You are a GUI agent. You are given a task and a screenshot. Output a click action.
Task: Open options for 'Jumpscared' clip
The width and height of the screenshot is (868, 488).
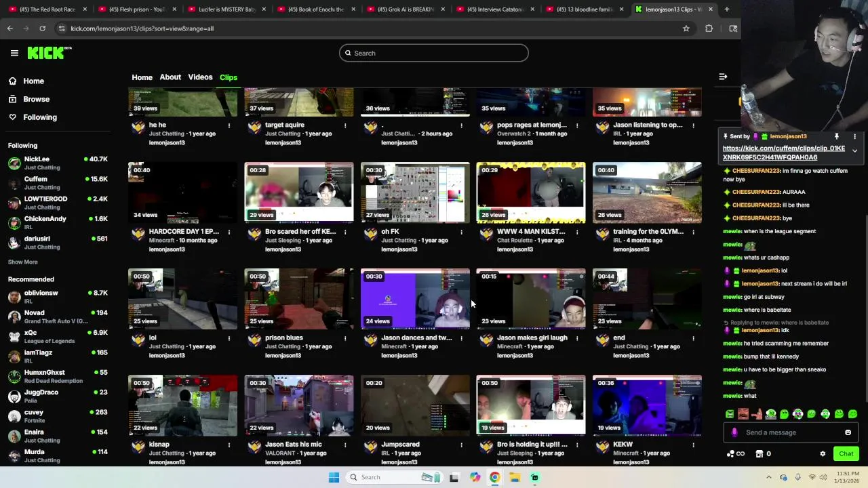461,445
